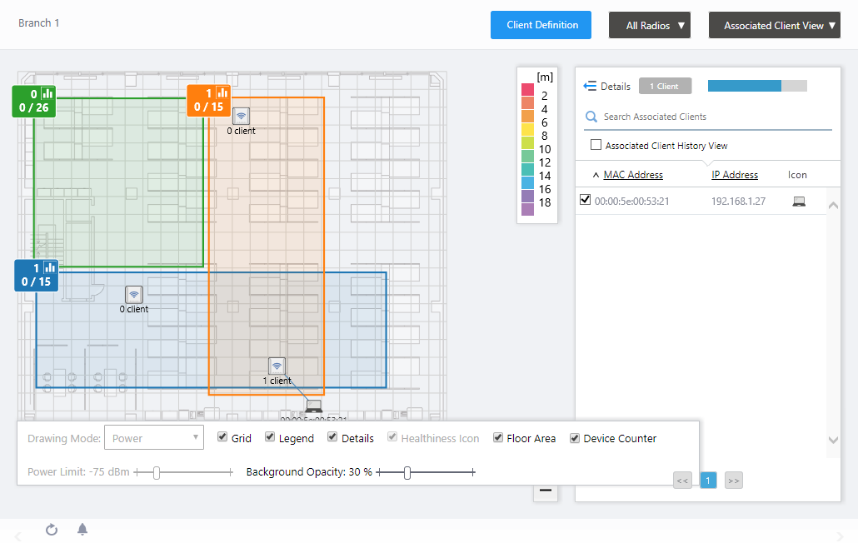Expand the Associated Client View dropdown

tap(774, 25)
